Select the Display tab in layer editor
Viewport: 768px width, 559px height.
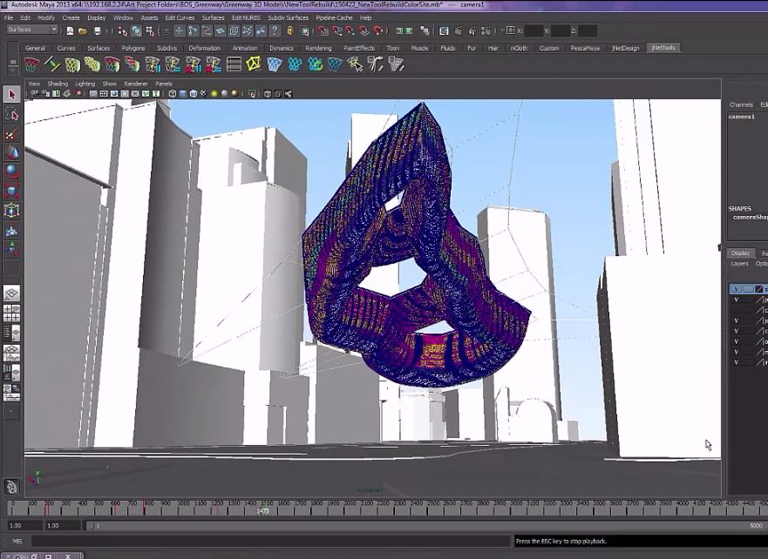pos(740,253)
